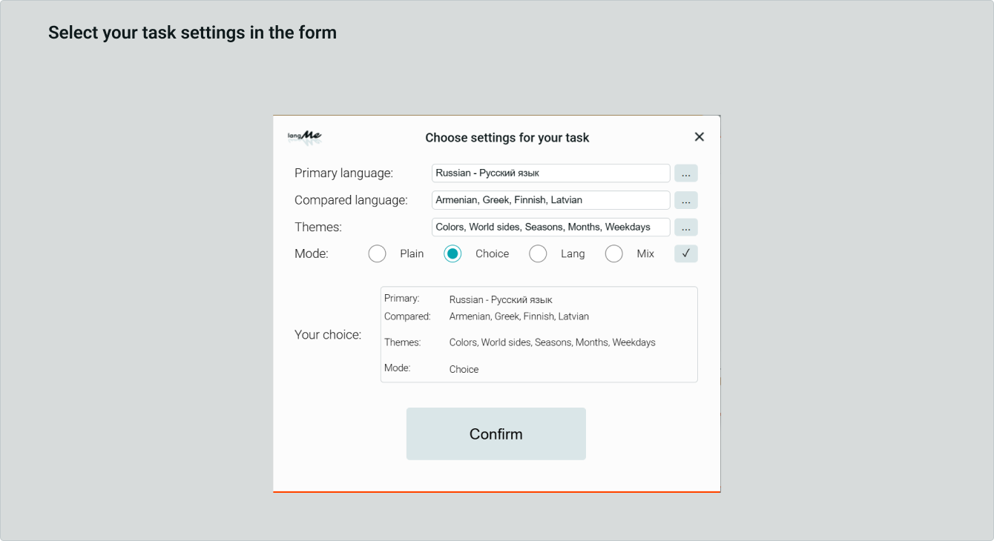
Task: Click the summary mode value 'Choice'
Action: 464,370
